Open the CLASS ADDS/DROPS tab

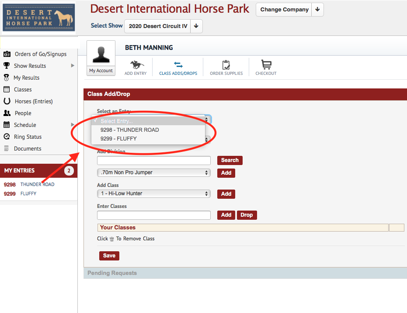coord(178,73)
